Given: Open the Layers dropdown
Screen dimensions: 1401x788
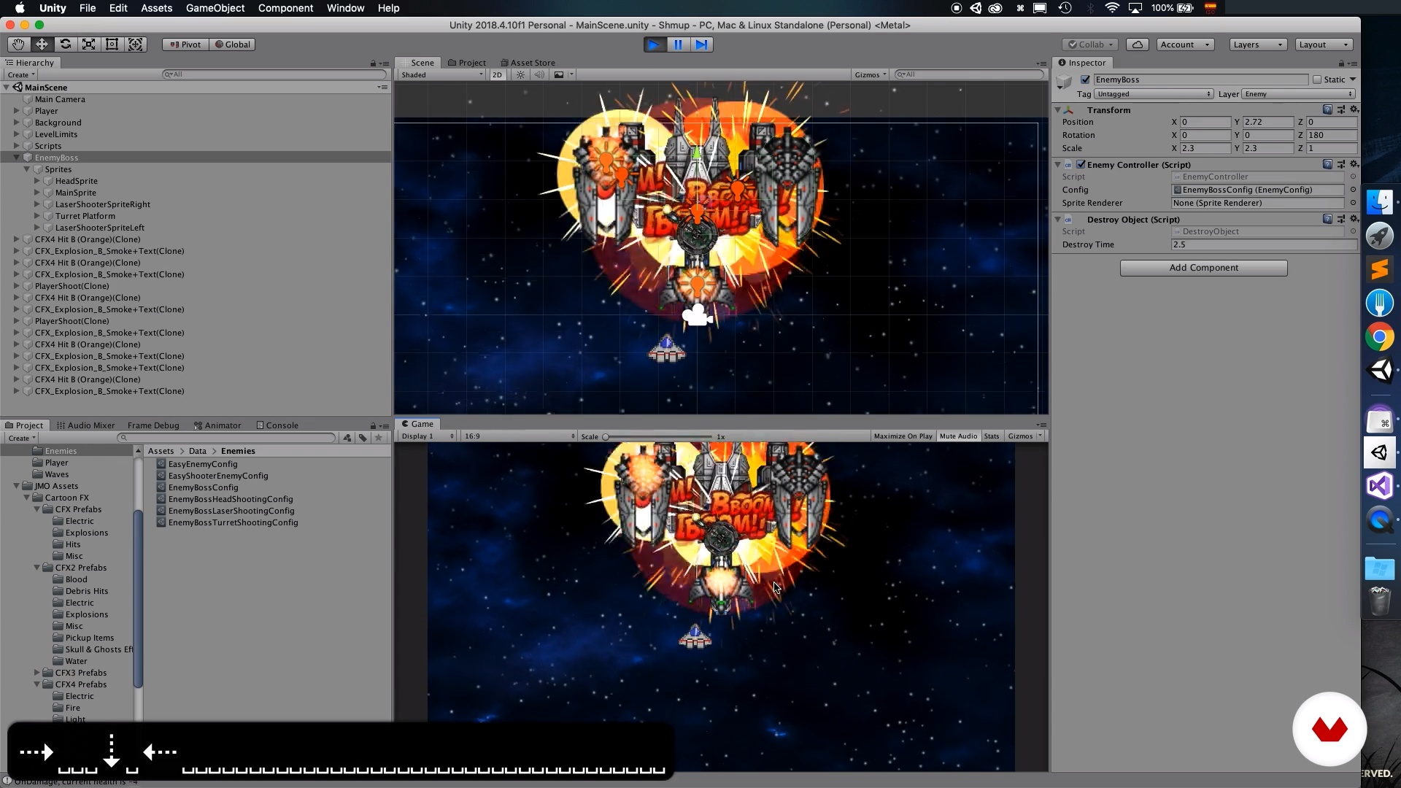Looking at the screenshot, I should click(x=1258, y=45).
